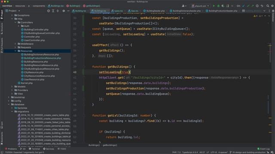Screen dimensions: 275x154
Task: Open the Problems tool window
Action: (11, 149)
